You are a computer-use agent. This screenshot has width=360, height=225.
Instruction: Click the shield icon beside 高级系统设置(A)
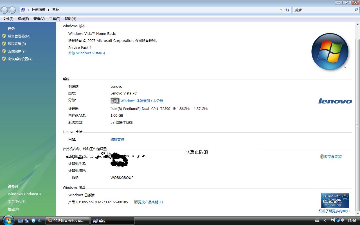pyautogui.click(x=4, y=59)
